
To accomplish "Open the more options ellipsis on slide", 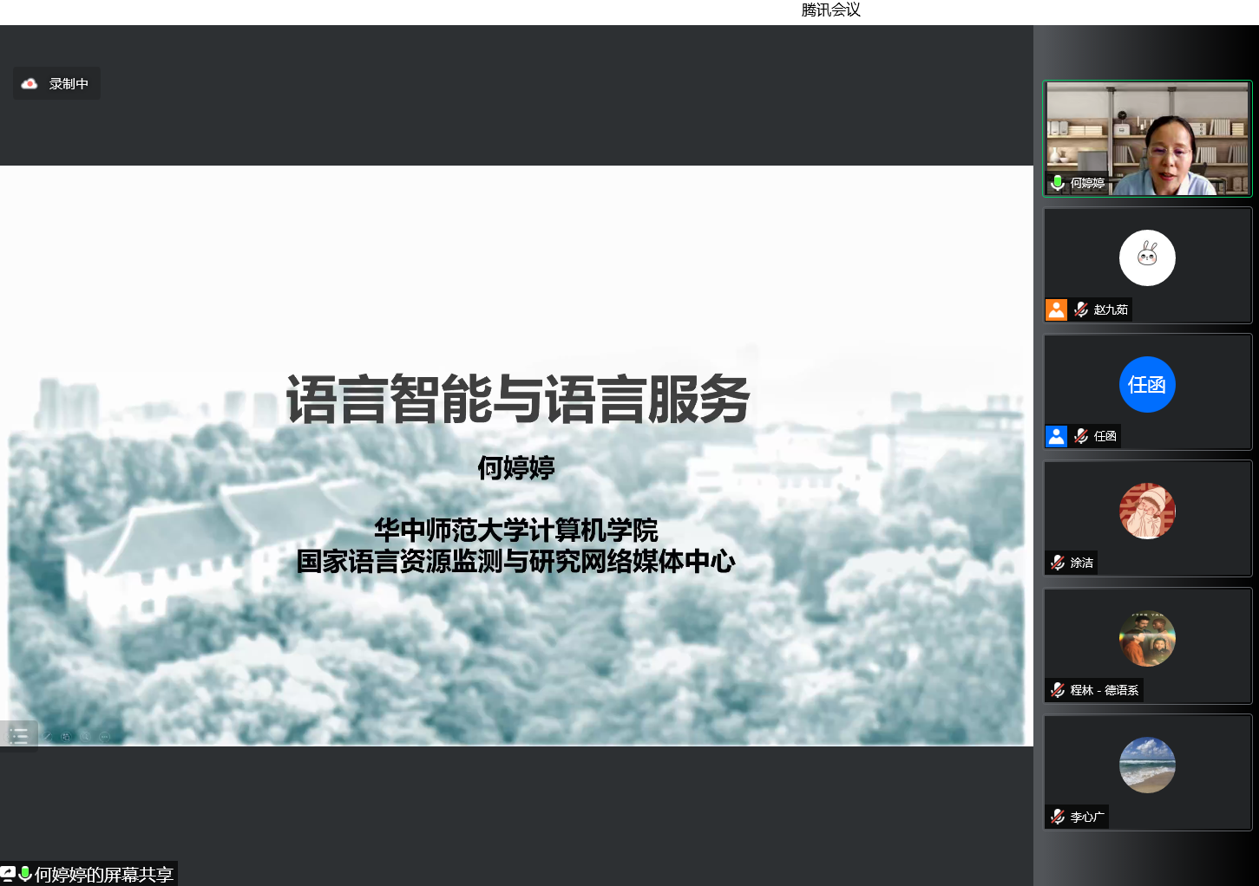I will 105,737.
